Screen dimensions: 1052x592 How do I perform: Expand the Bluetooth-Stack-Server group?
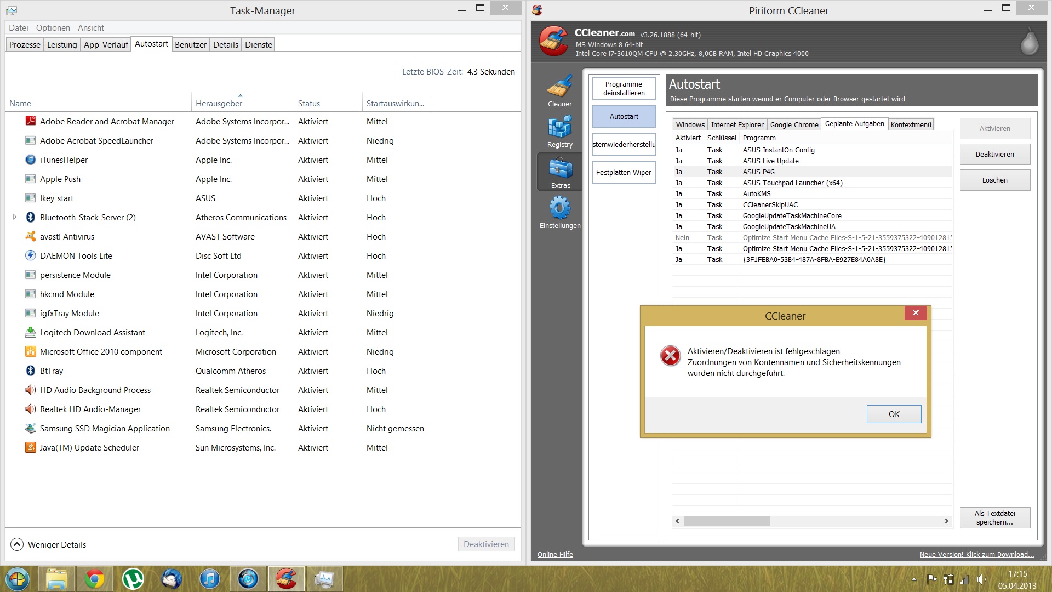(15, 217)
